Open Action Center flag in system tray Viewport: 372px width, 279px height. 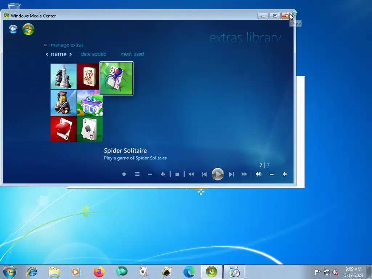(318, 272)
